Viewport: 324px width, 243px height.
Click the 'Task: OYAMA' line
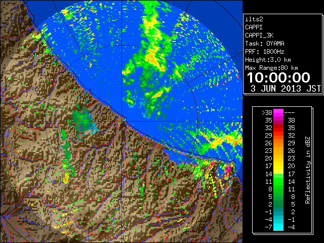click(x=265, y=44)
